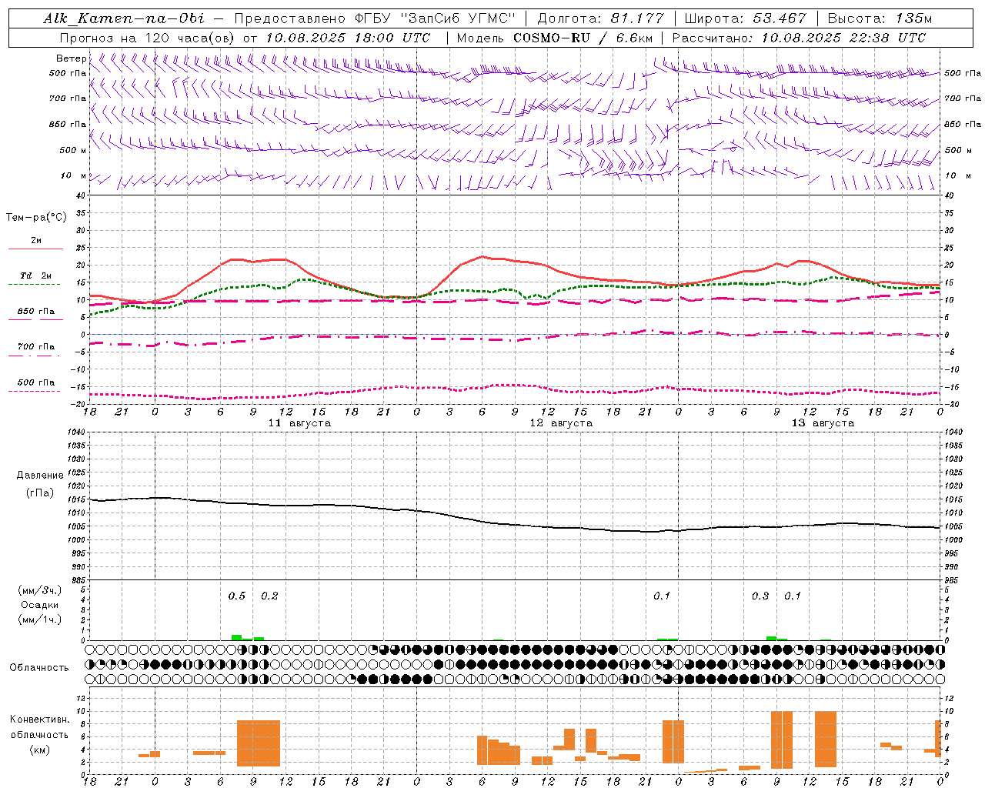
Task: Click the red 2м temperature legend line
Action: pos(35,249)
